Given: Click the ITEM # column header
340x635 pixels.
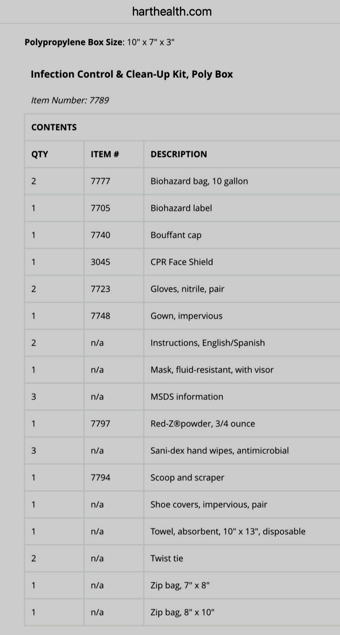Looking at the screenshot, I should tap(105, 154).
